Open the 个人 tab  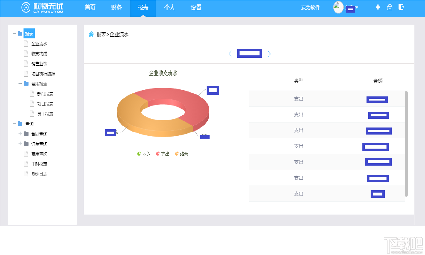[170, 8]
